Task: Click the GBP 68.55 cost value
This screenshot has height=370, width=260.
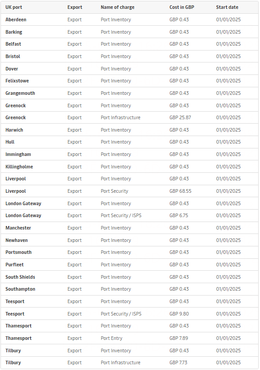Action: click(x=180, y=191)
